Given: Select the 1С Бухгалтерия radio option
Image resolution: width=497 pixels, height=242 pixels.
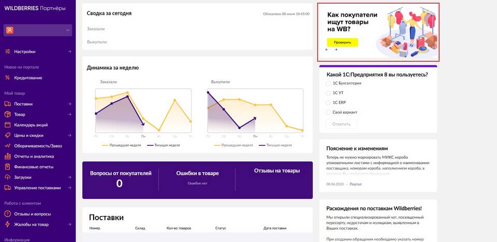Looking at the screenshot, I should [x=328, y=83].
